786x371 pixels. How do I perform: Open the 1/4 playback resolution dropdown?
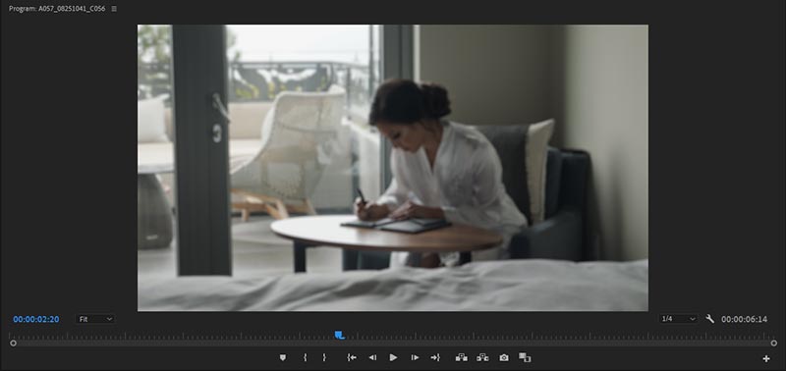pyautogui.click(x=679, y=319)
